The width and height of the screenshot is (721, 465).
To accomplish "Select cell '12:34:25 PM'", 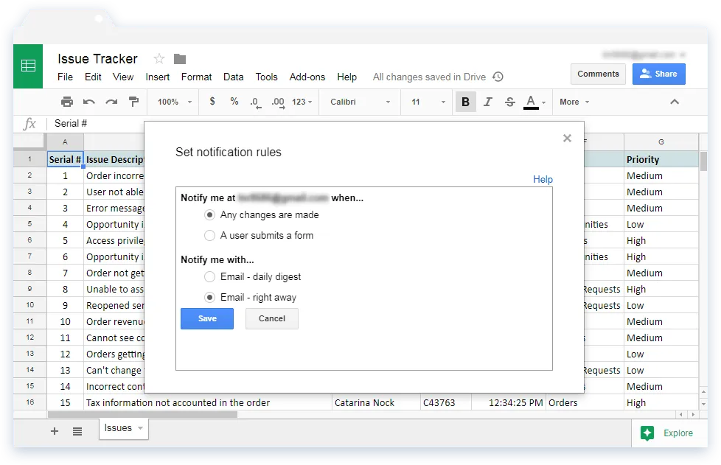I will coord(509,402).
